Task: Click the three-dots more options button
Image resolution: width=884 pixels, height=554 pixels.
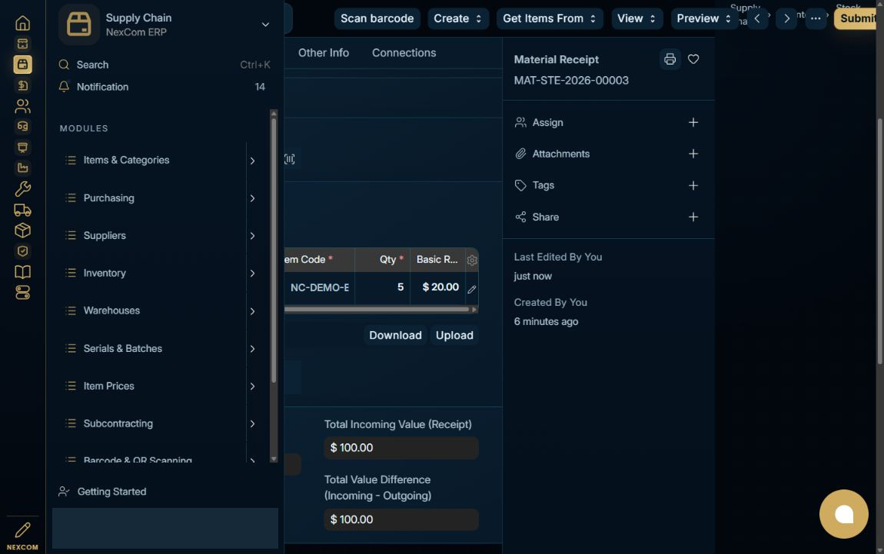Action: [816, 18]
